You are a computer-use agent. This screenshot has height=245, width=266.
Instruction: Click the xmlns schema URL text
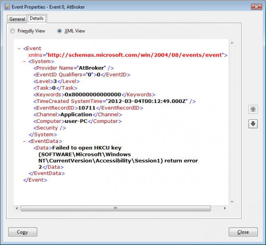(135, 55)
